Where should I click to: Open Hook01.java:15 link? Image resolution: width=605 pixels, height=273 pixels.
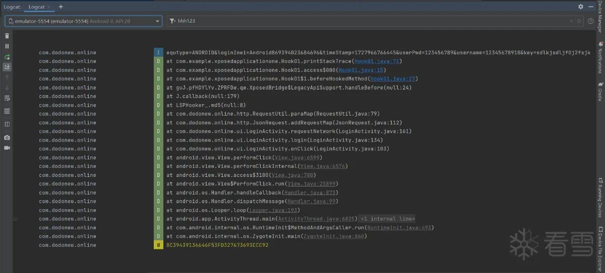[360, 70]
